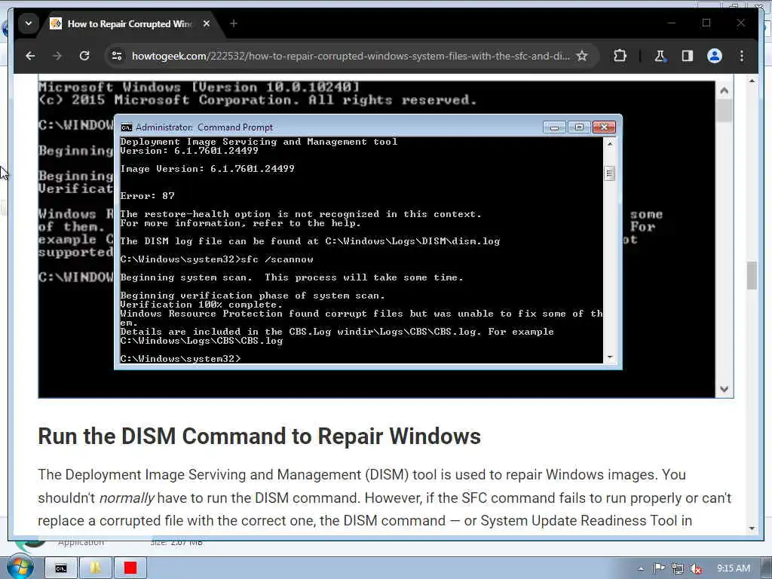Select the How to Repair Corrupted Windows tab
This screenshot has height=579, width=772.
[129, 23]
